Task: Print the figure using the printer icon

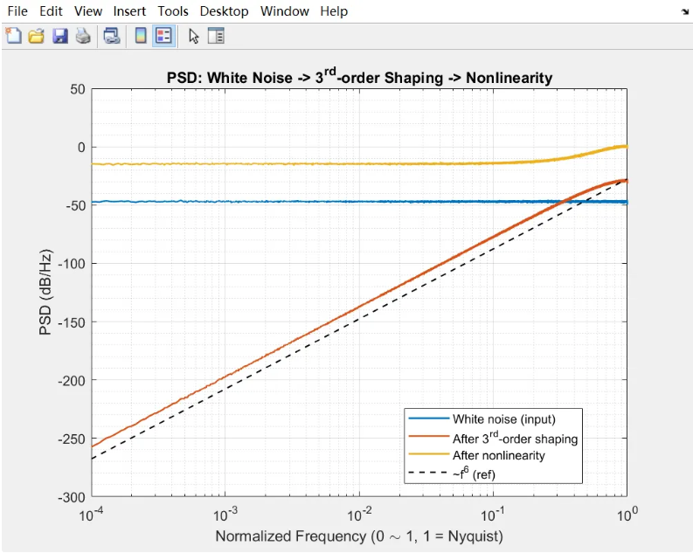Action: tap(82, 36)
